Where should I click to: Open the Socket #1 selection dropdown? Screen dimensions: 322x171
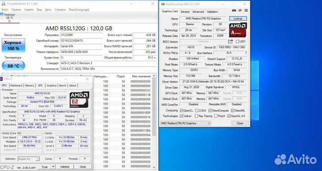point(28,159)
